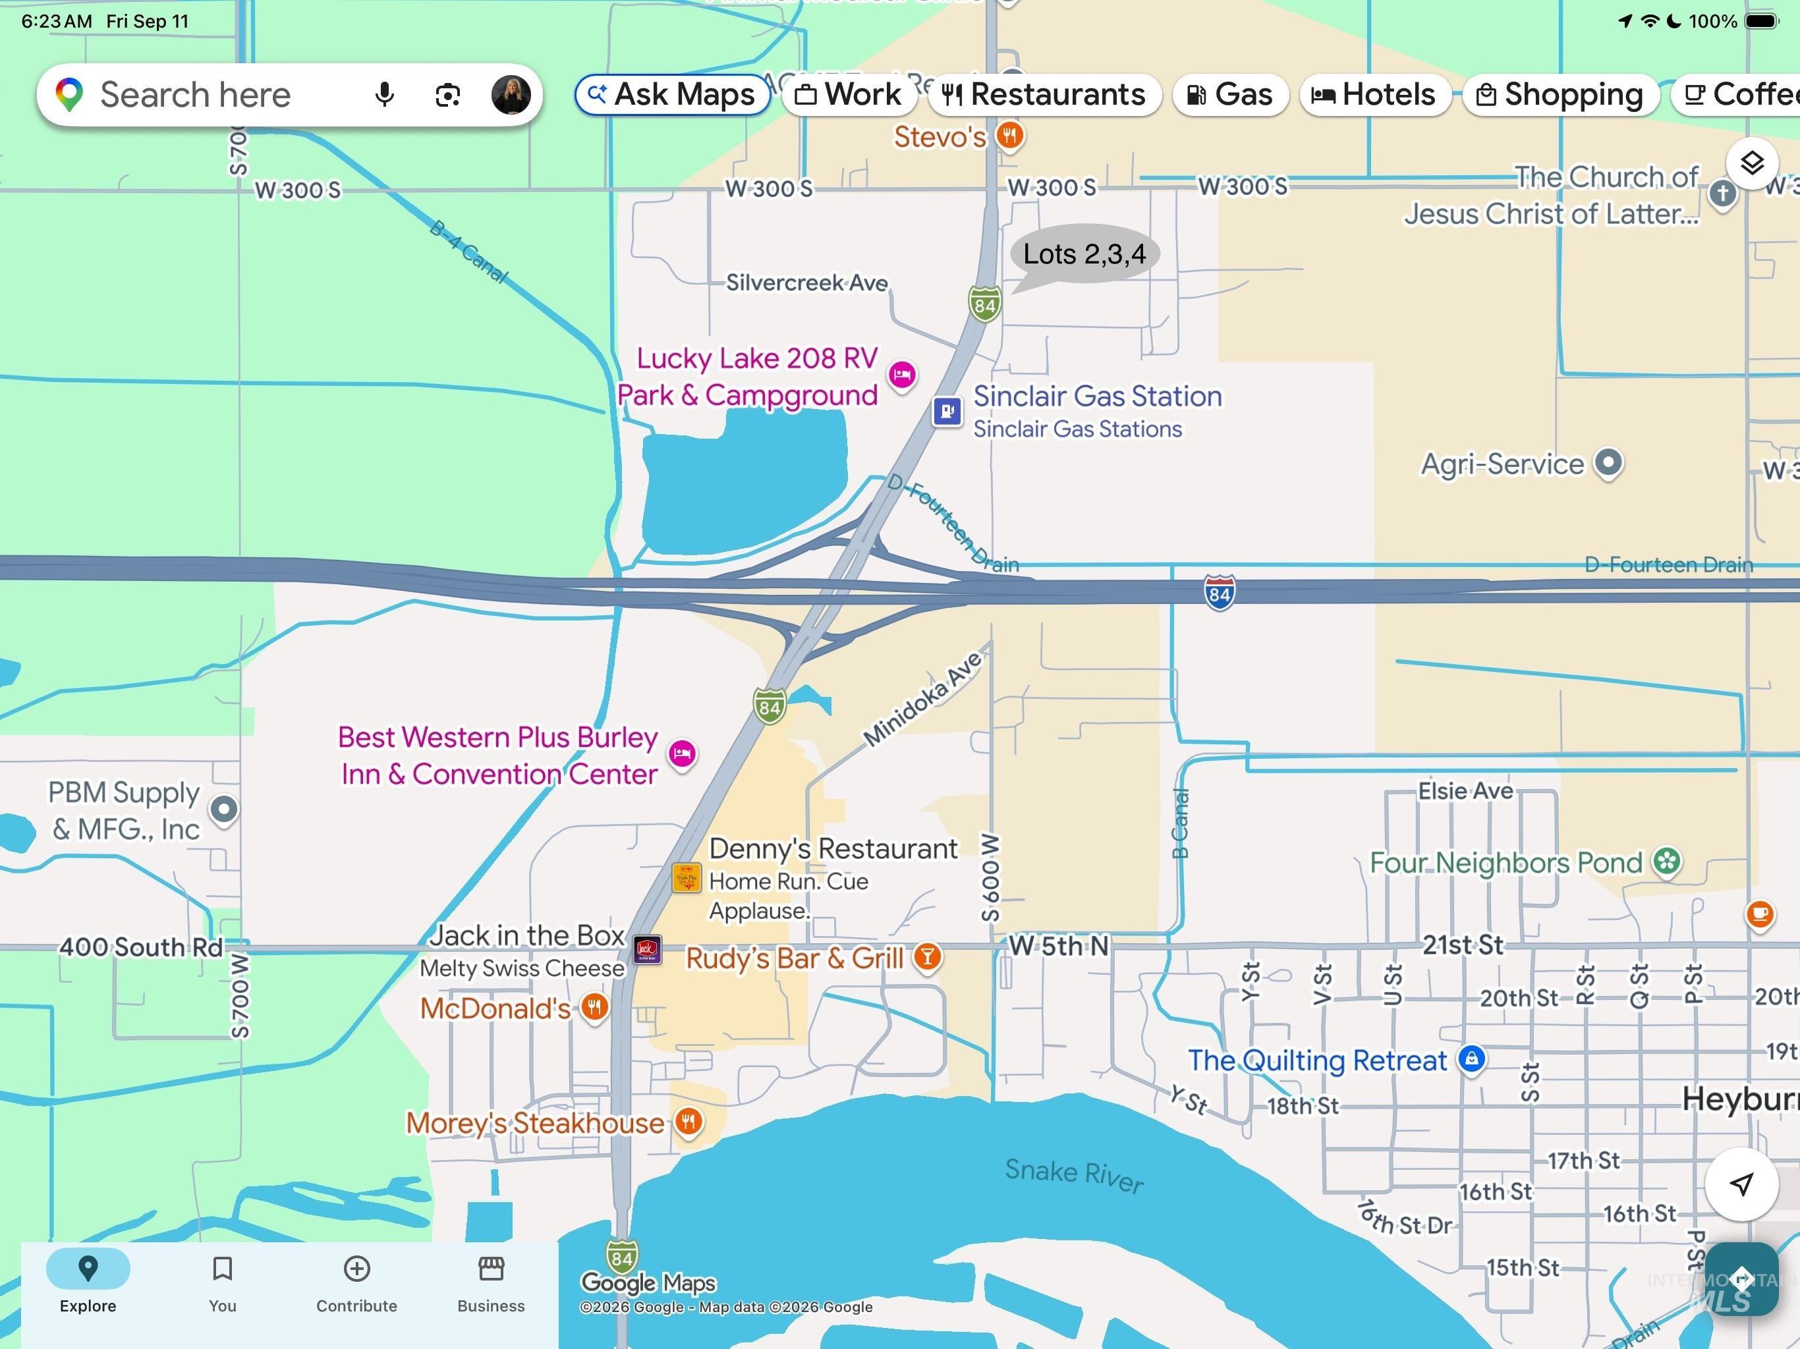The width and height of the screenshot is (1800, 1349).
Task: Tap the Denny's Restaurant marker icon
Action: pyautogui.click(x=686, y=878)
